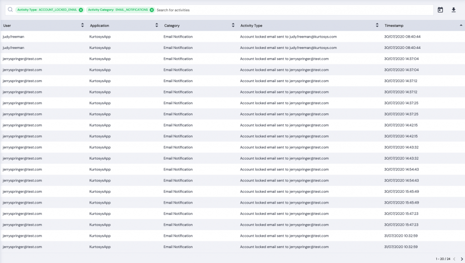The image size is (465, 263).
Task: Select the Activity Category: EMAIL_NOTIFICATIONS chip
Action: point(120,10)
